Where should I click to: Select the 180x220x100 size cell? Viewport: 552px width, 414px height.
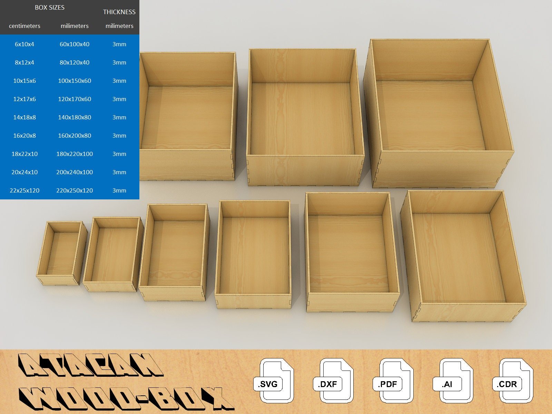point(75,154)
